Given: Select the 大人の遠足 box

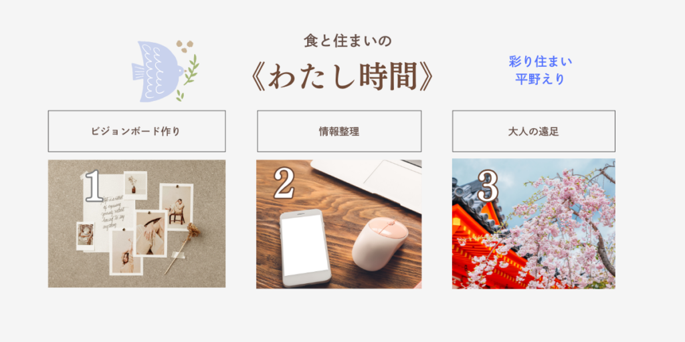Looking at the screenshot, I should pos(533,132).
